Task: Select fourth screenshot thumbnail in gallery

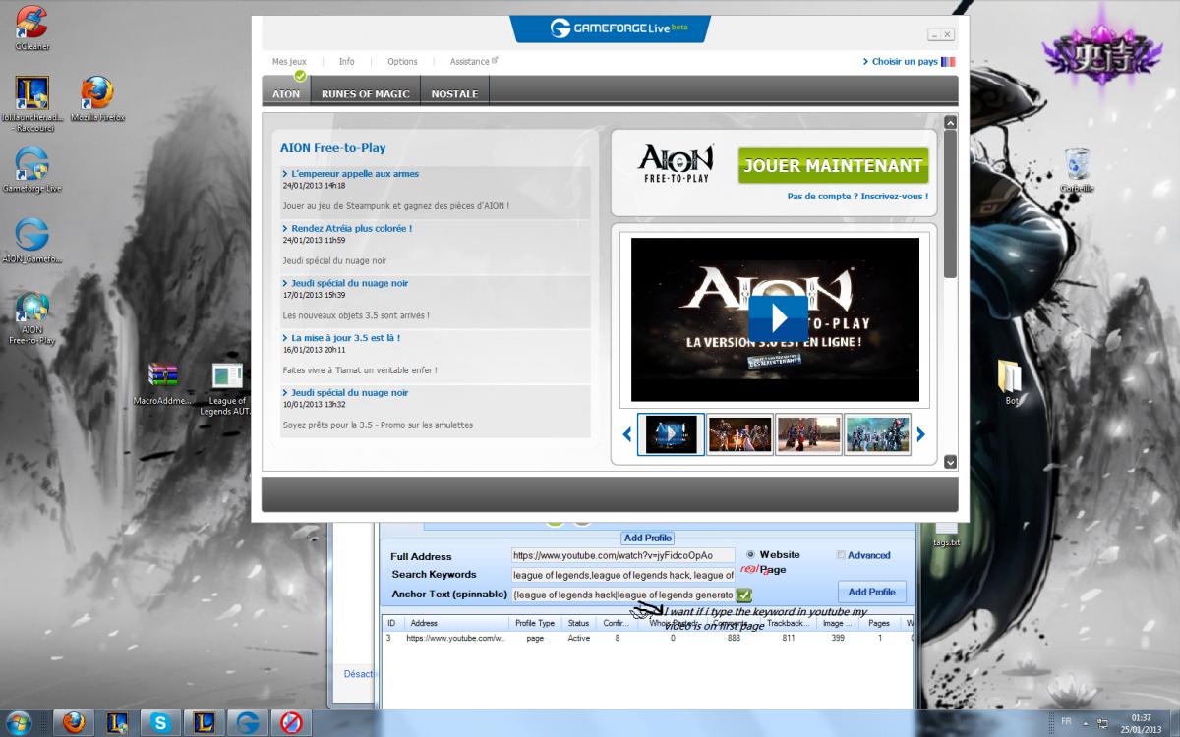Action: (x=878, y=434)
